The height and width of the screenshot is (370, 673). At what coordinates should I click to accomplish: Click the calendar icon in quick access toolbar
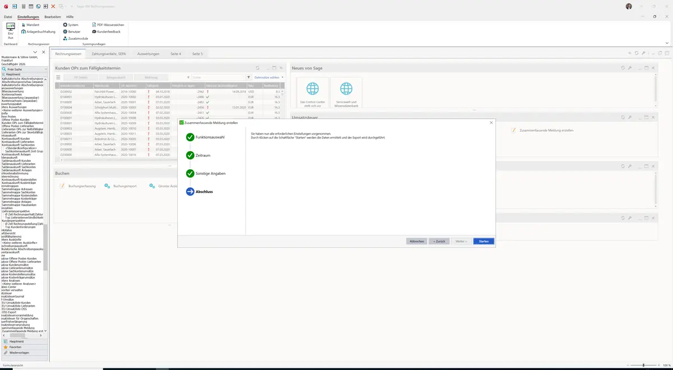point(30,6)
